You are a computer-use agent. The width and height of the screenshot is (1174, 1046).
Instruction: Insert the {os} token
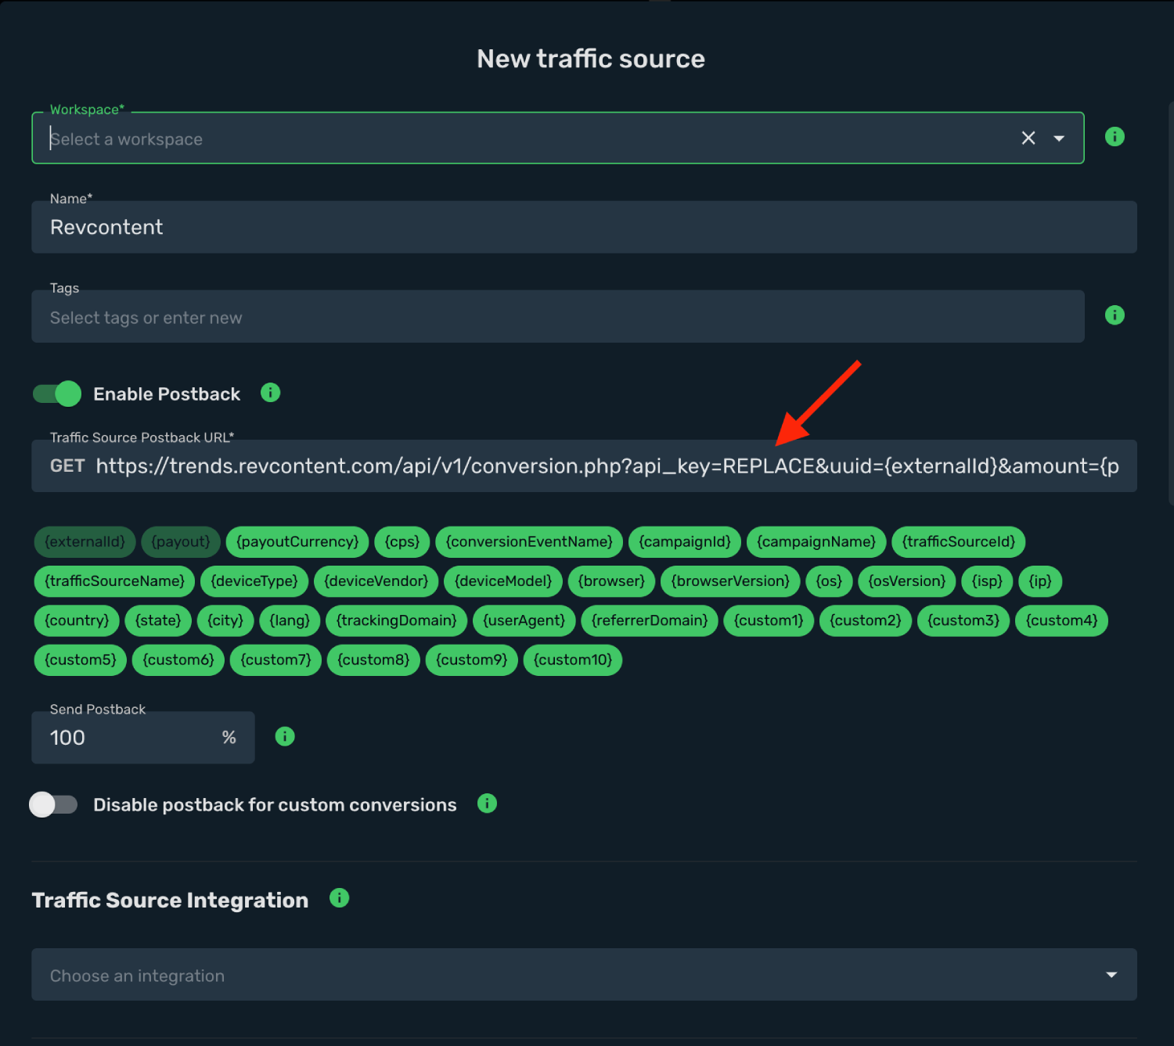829,581
